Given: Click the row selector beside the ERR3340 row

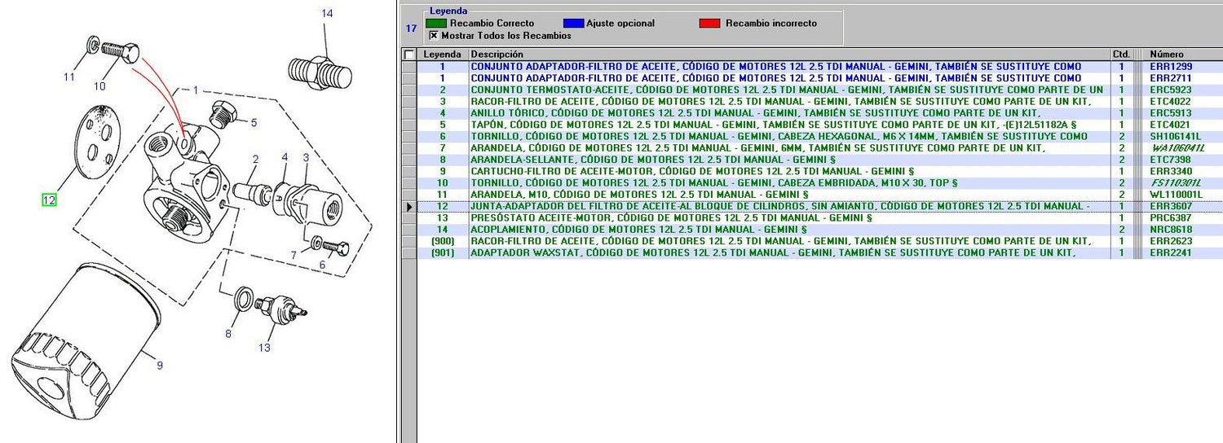Looking at the screenshot, I should pyautogui.click(x=408, y=172).
